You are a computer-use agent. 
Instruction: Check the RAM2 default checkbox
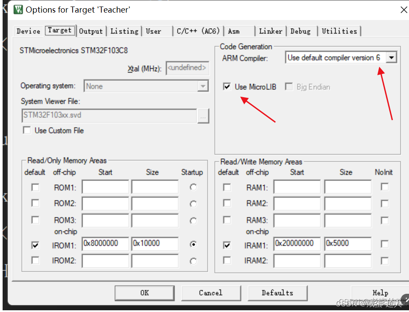(227, 203)
